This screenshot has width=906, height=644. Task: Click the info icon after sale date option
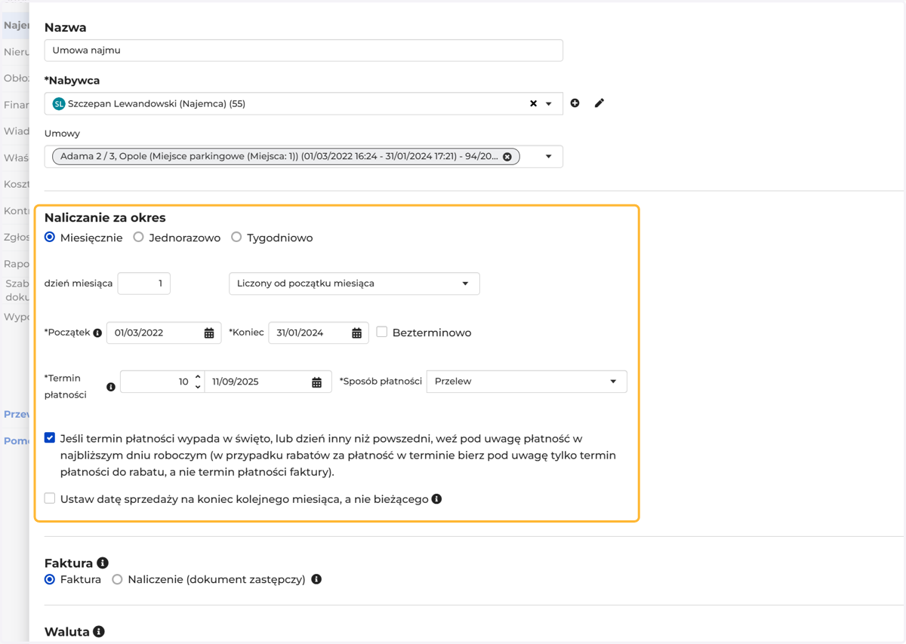pyautogui.click(x=436, y=499)
